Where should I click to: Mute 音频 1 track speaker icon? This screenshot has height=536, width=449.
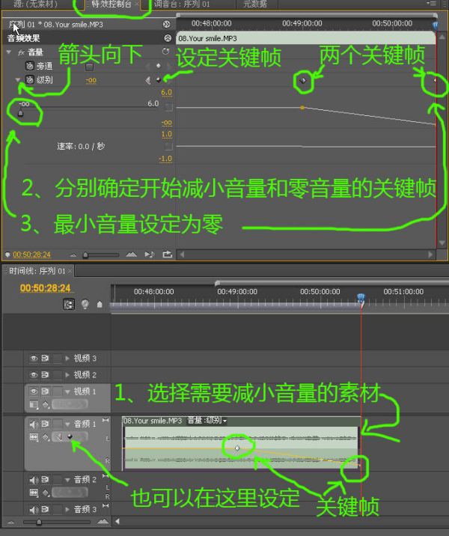[34, 424]
